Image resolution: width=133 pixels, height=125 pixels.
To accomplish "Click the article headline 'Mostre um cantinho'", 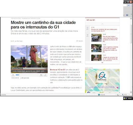I will pos(43,25).
